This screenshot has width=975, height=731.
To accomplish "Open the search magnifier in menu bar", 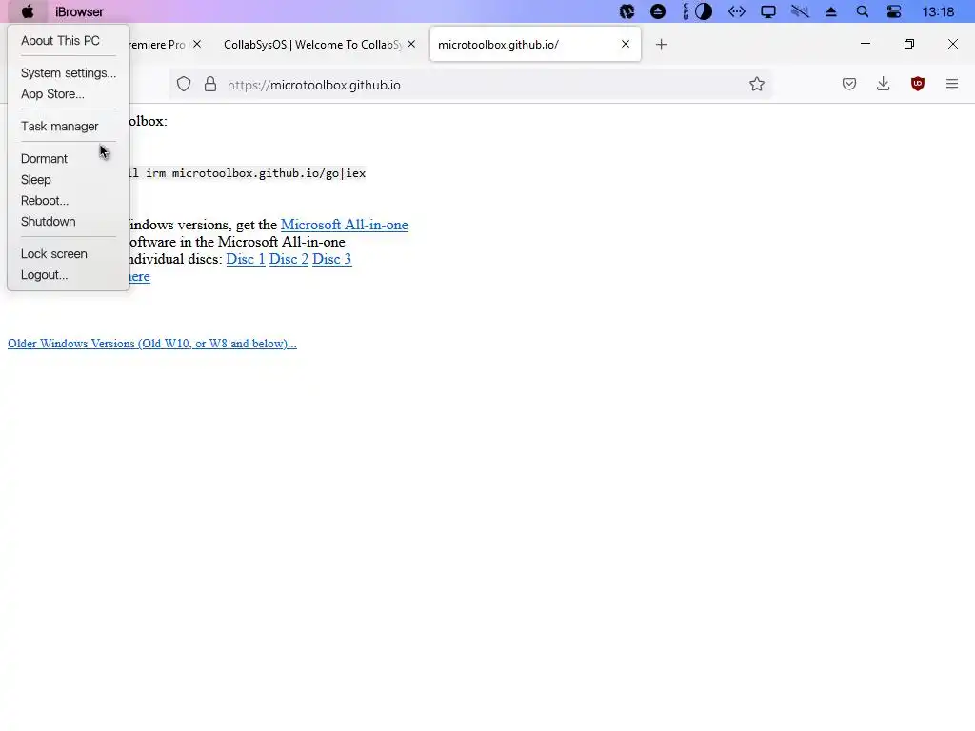I will [863, 11].
